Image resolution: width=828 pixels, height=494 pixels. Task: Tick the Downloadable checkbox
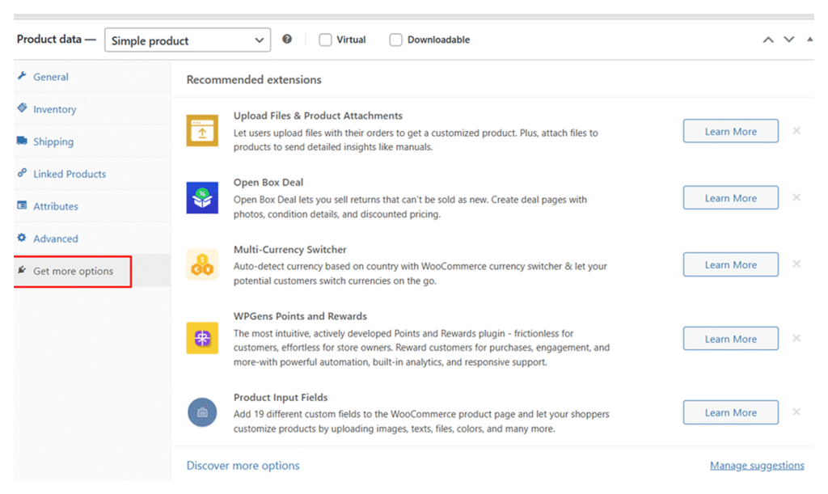395,40
